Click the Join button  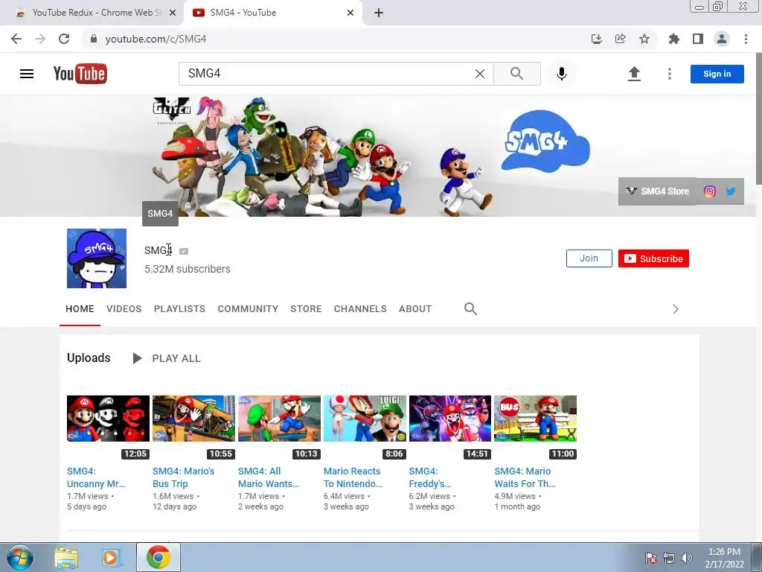(589, 258)
